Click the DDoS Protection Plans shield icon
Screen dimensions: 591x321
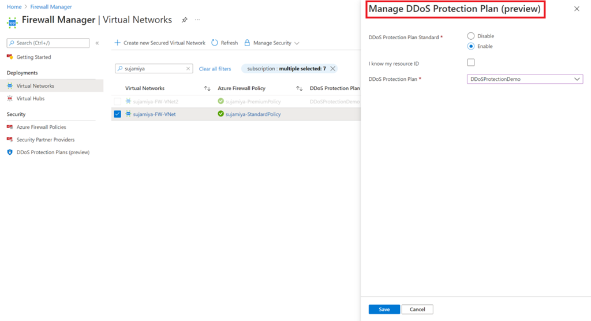click(10, 152)
